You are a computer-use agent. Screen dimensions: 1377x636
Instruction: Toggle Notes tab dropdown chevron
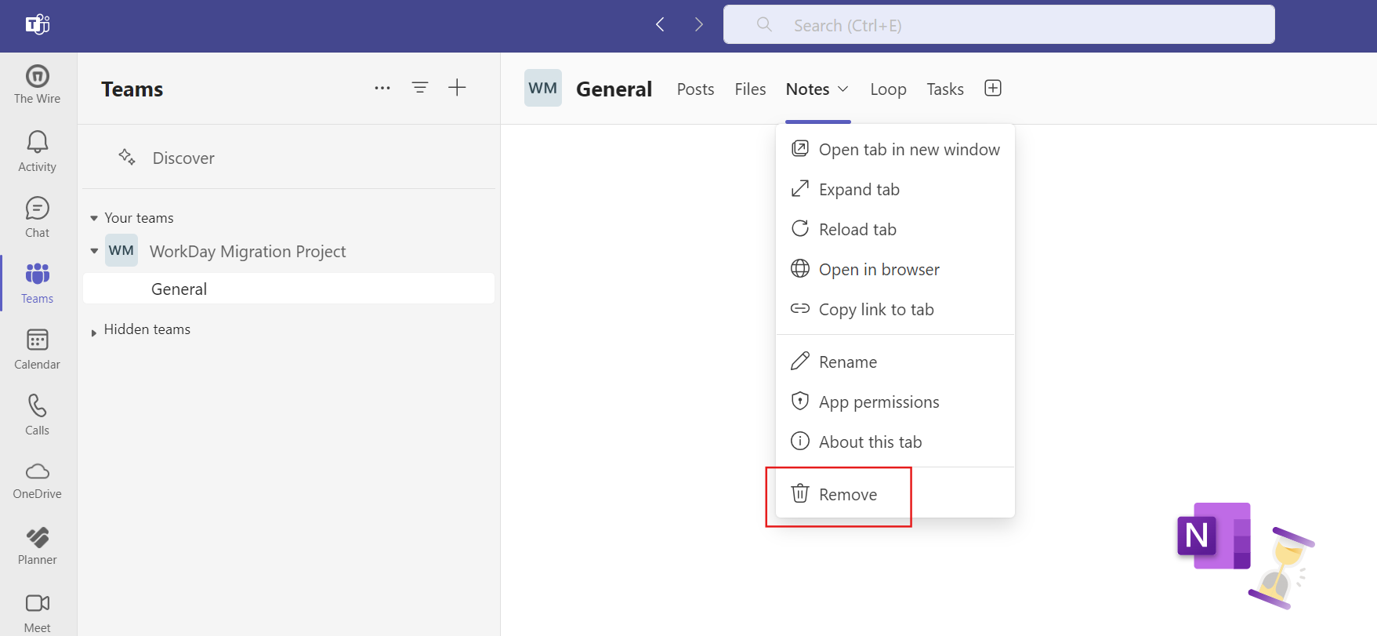click(843, 89)
